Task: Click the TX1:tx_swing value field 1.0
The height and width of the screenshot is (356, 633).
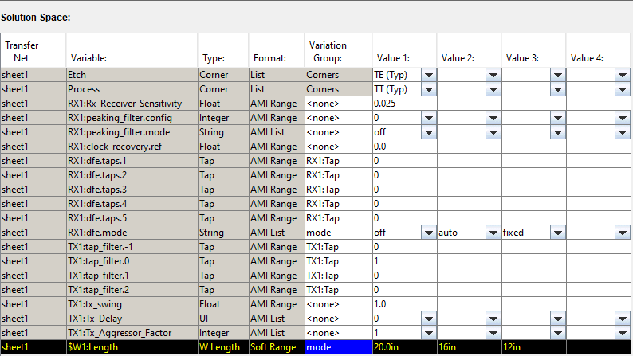Action: click(x=403, y=303)
